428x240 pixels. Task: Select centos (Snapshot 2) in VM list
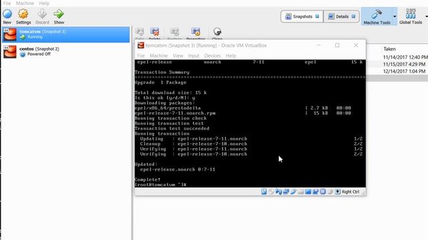click(66, 52)
